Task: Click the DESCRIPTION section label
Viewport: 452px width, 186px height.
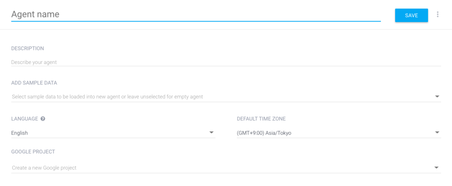Action: [x=27, y=48]
